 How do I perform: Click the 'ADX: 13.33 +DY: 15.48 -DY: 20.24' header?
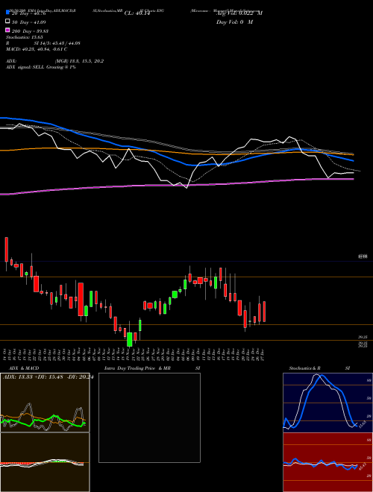pos(48,377)
